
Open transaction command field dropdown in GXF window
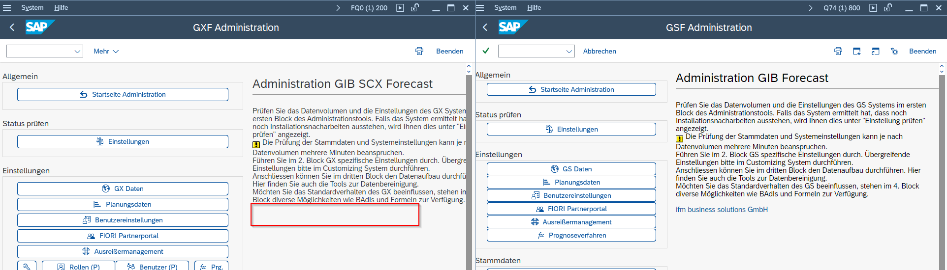(77, 51)
